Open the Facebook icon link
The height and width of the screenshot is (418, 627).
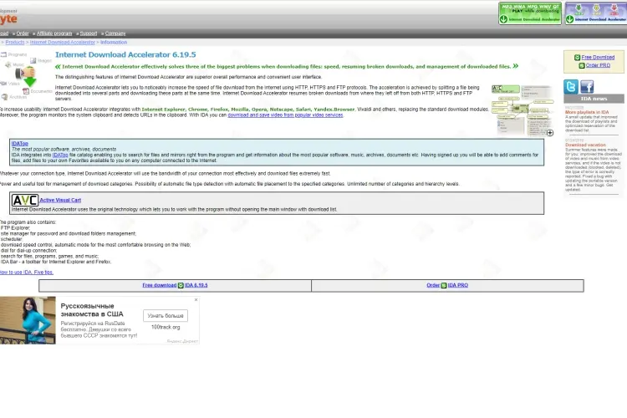587,86
